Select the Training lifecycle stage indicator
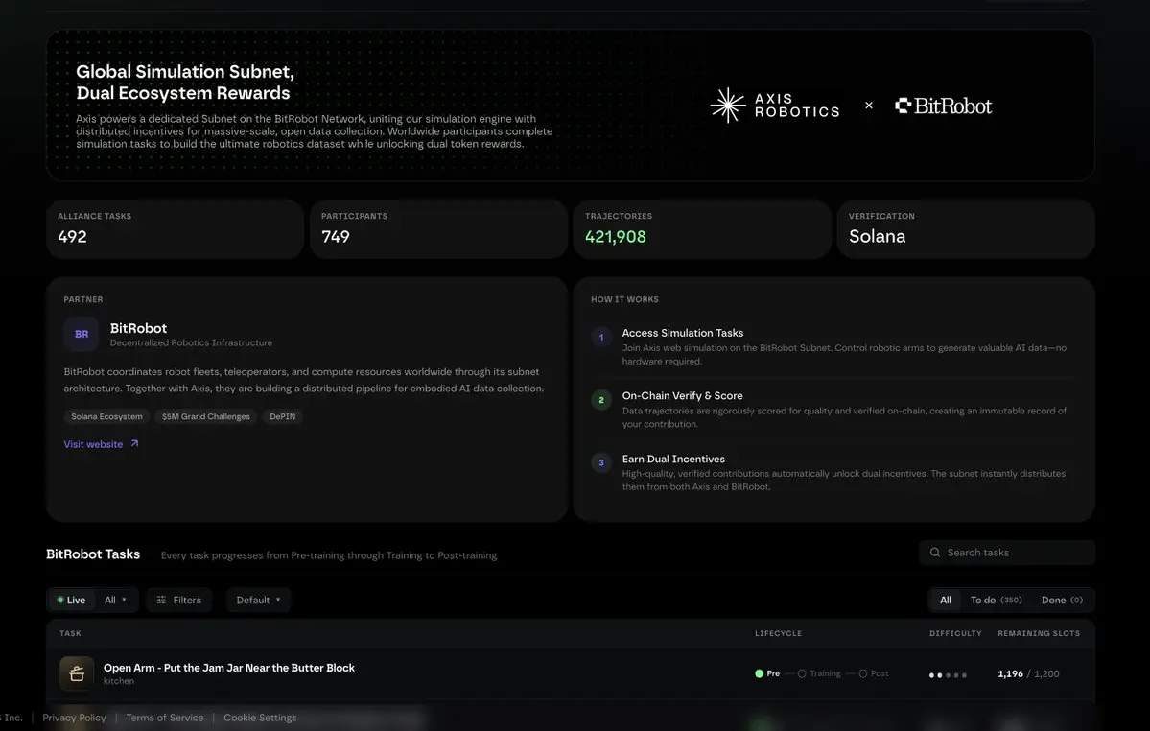The width and height of the screenshot is (1150, 731). pos(819,673)
